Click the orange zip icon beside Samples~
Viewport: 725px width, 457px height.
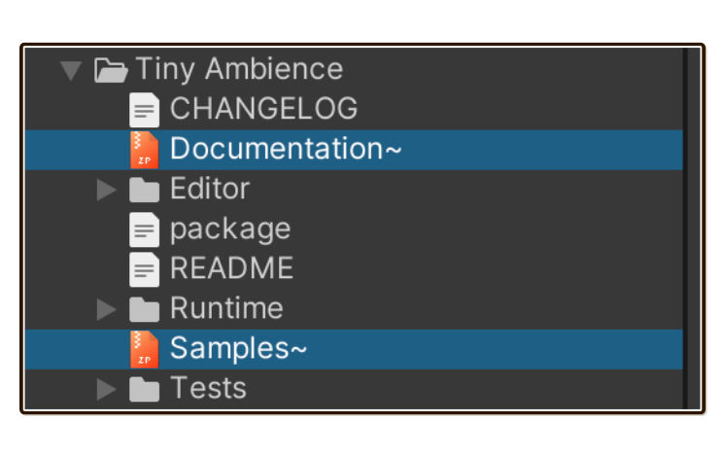click(144, 349)
